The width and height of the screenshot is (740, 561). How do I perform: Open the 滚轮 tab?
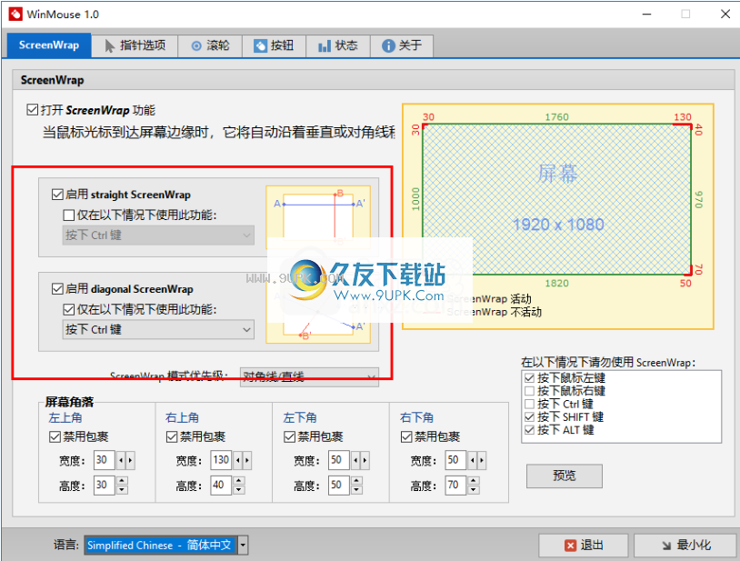pos(210,45)
